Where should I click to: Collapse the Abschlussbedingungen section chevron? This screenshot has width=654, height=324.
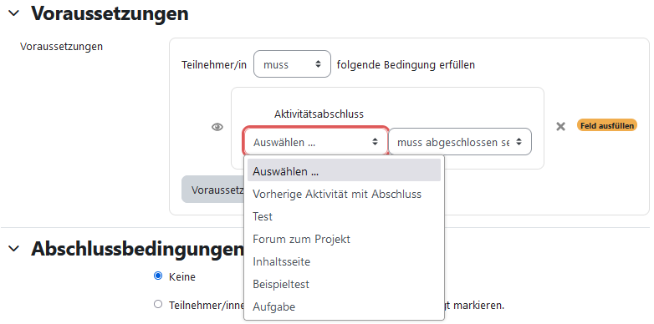click(x=13, y=249)
